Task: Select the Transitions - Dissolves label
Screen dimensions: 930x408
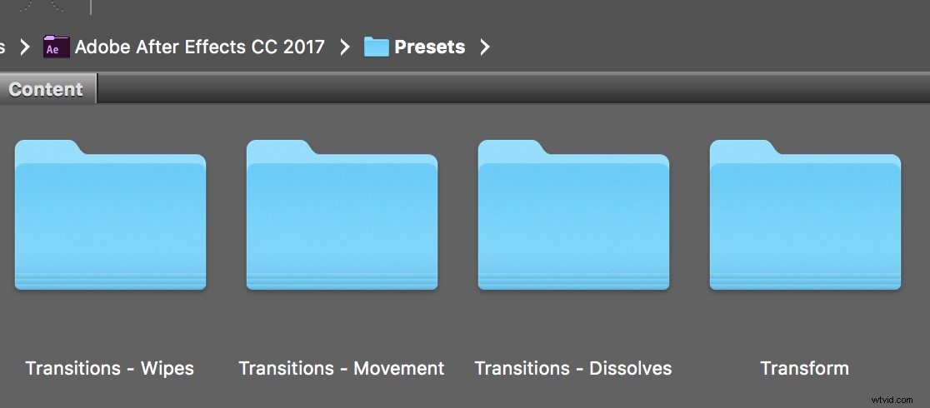Action: [573, 368]
